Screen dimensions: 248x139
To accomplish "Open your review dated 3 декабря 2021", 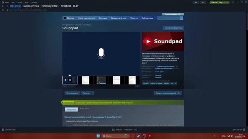I will pos(93,117).
